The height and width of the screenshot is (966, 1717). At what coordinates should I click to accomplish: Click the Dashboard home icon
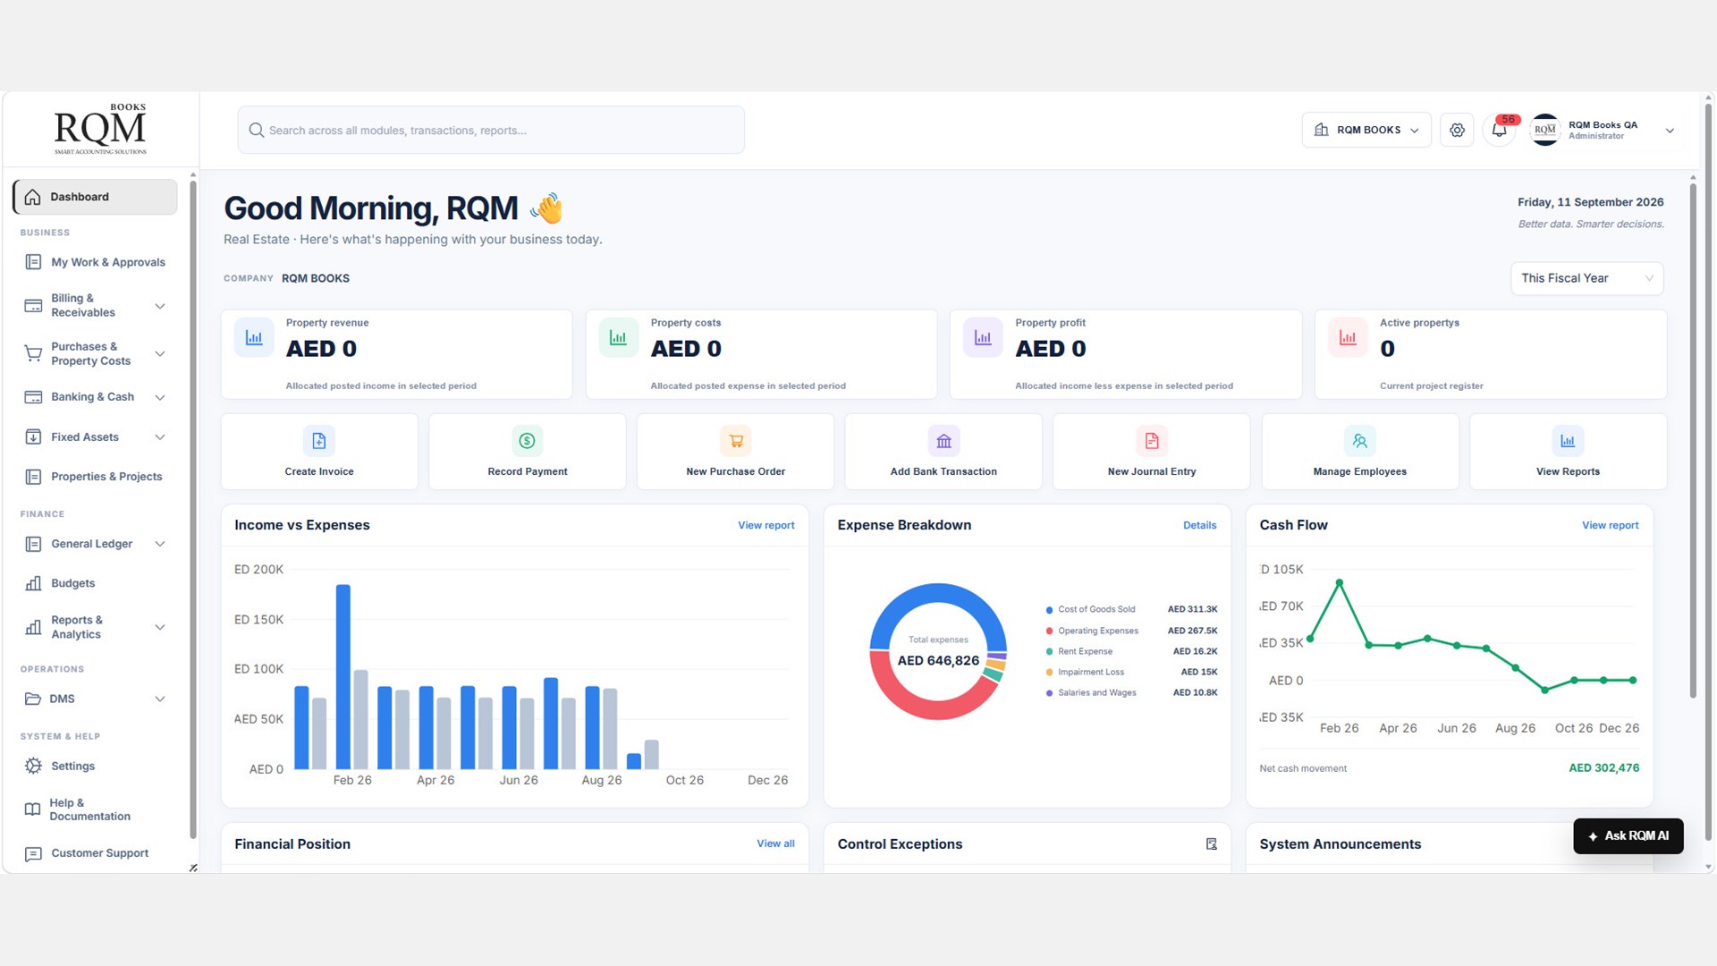point(33,197)
